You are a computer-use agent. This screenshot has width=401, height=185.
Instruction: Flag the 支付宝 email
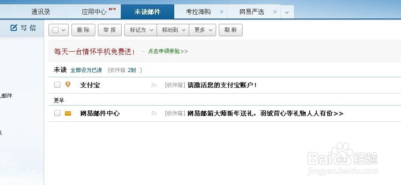(x=154, y=86)
